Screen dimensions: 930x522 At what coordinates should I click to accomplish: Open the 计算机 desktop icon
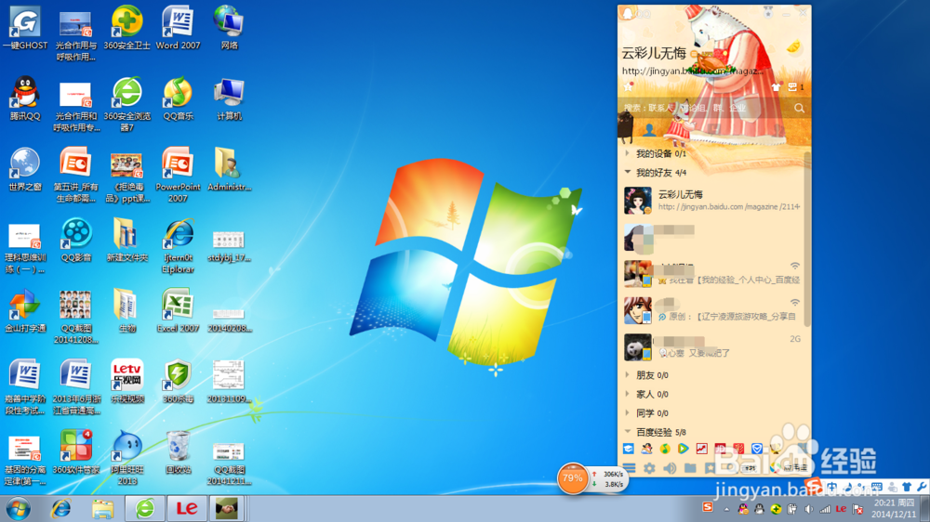(229, 99)
